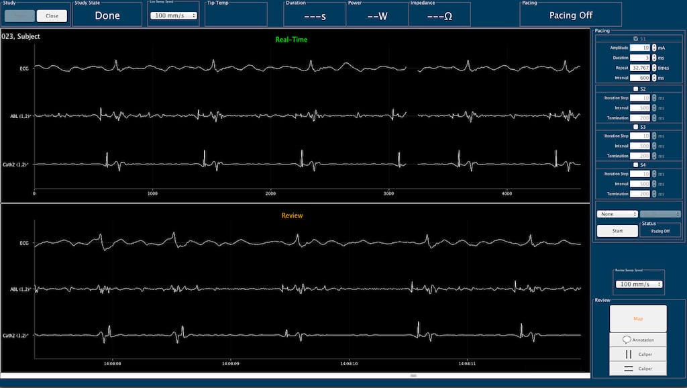The width and height of the screenshot is (687, 388).
Task: Click the horizontal scrollbar handle below Review
Action: coord(413,376)
